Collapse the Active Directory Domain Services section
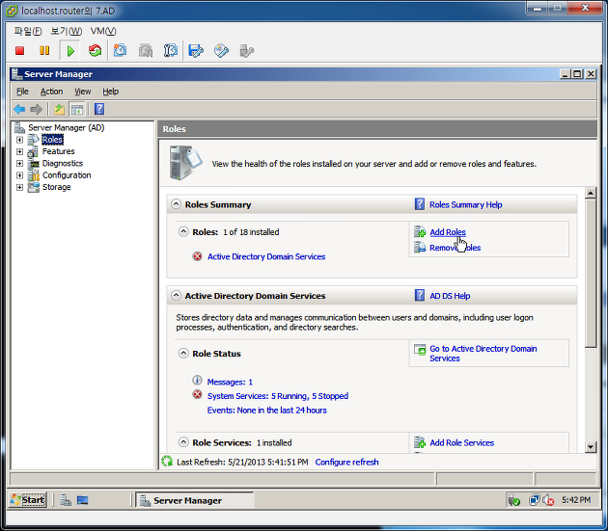 click(x=176, y=296)
